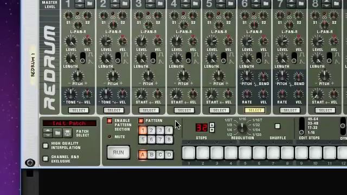Open sample browser folder for channel 8
The image size is (347, 195).
pyautogui.click(x=336, y=4)
